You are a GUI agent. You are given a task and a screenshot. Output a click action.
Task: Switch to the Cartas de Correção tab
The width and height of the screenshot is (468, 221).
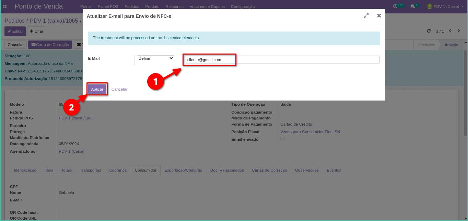[269, 170]
